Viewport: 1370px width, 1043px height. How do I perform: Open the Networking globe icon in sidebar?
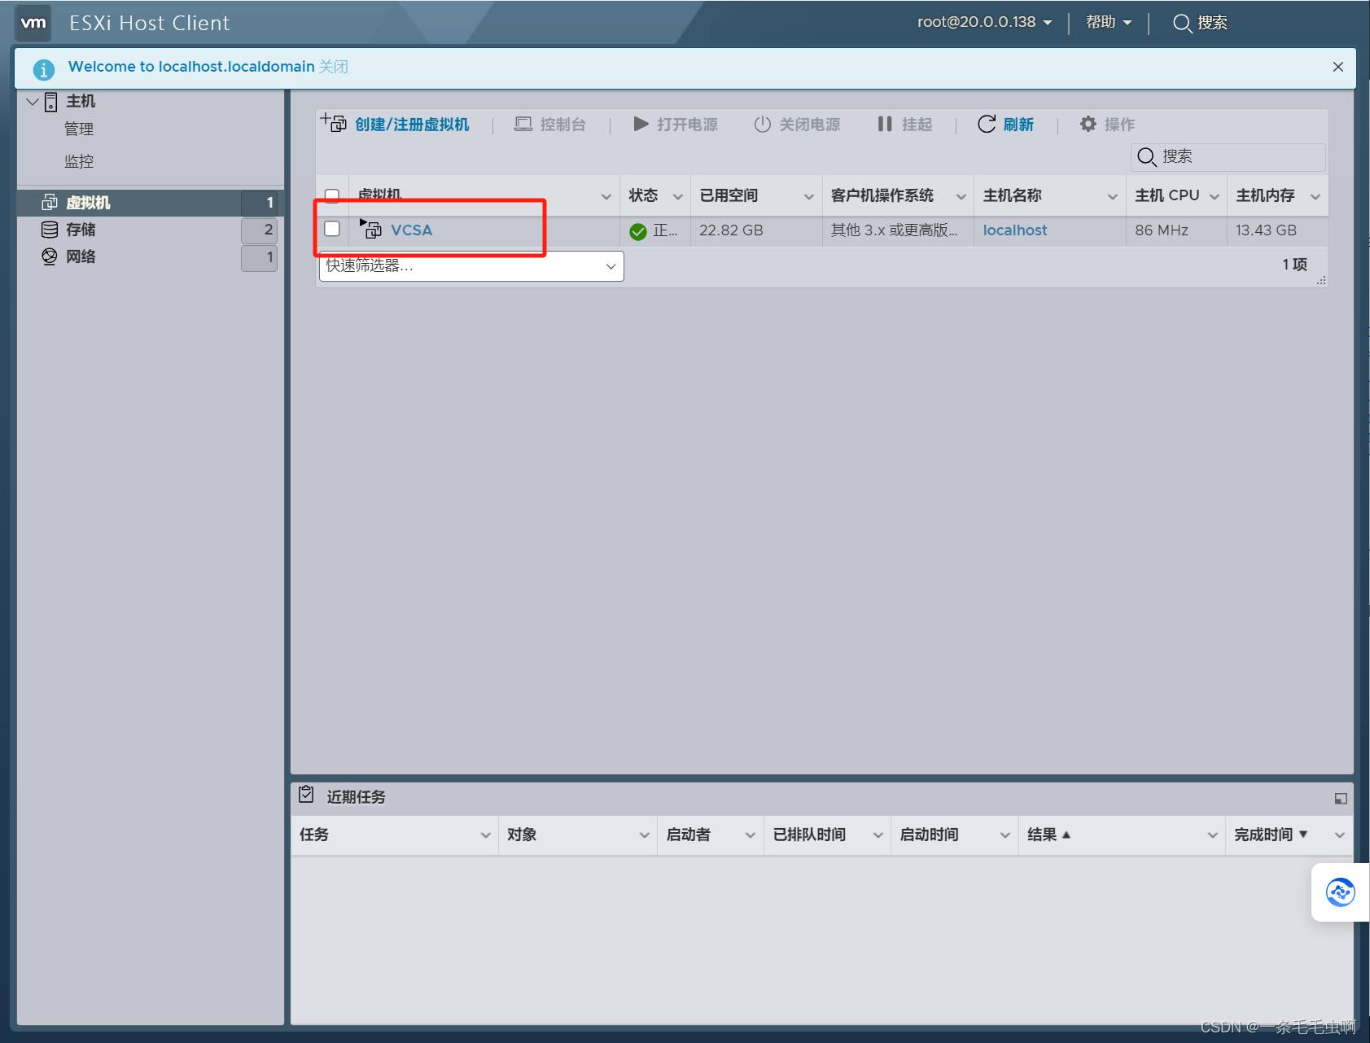click(50, 256)
